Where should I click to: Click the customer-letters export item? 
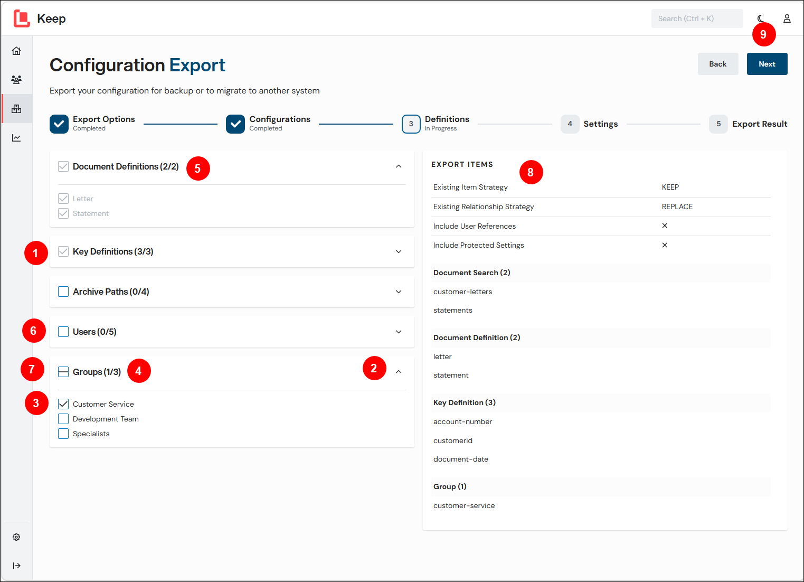point(462,292)
